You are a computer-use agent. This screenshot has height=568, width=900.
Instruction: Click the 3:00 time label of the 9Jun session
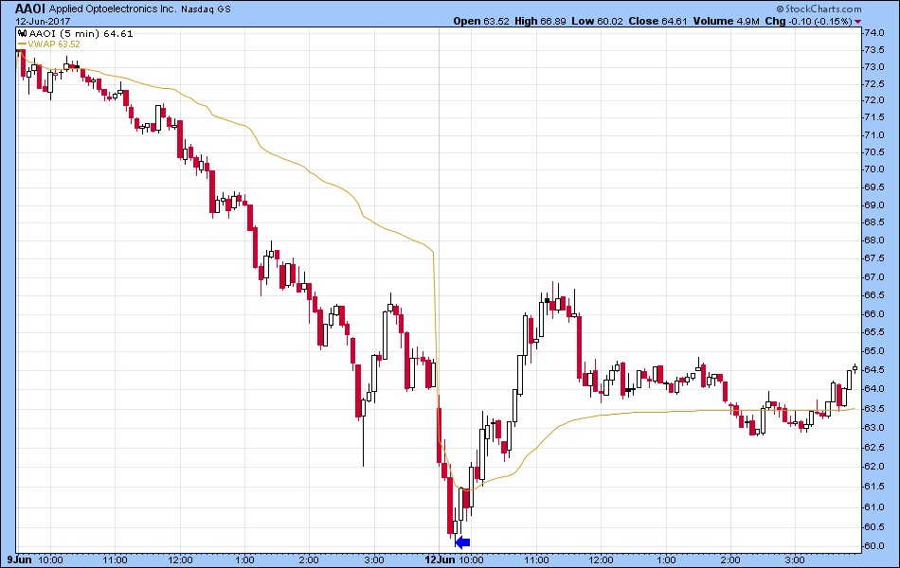[x=374, y=559]
